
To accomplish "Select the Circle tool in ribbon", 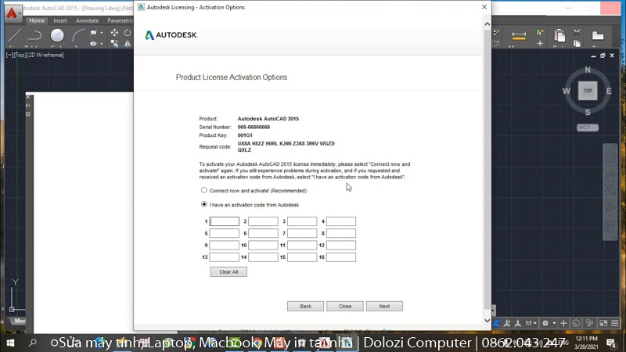I will click(57, 36).
